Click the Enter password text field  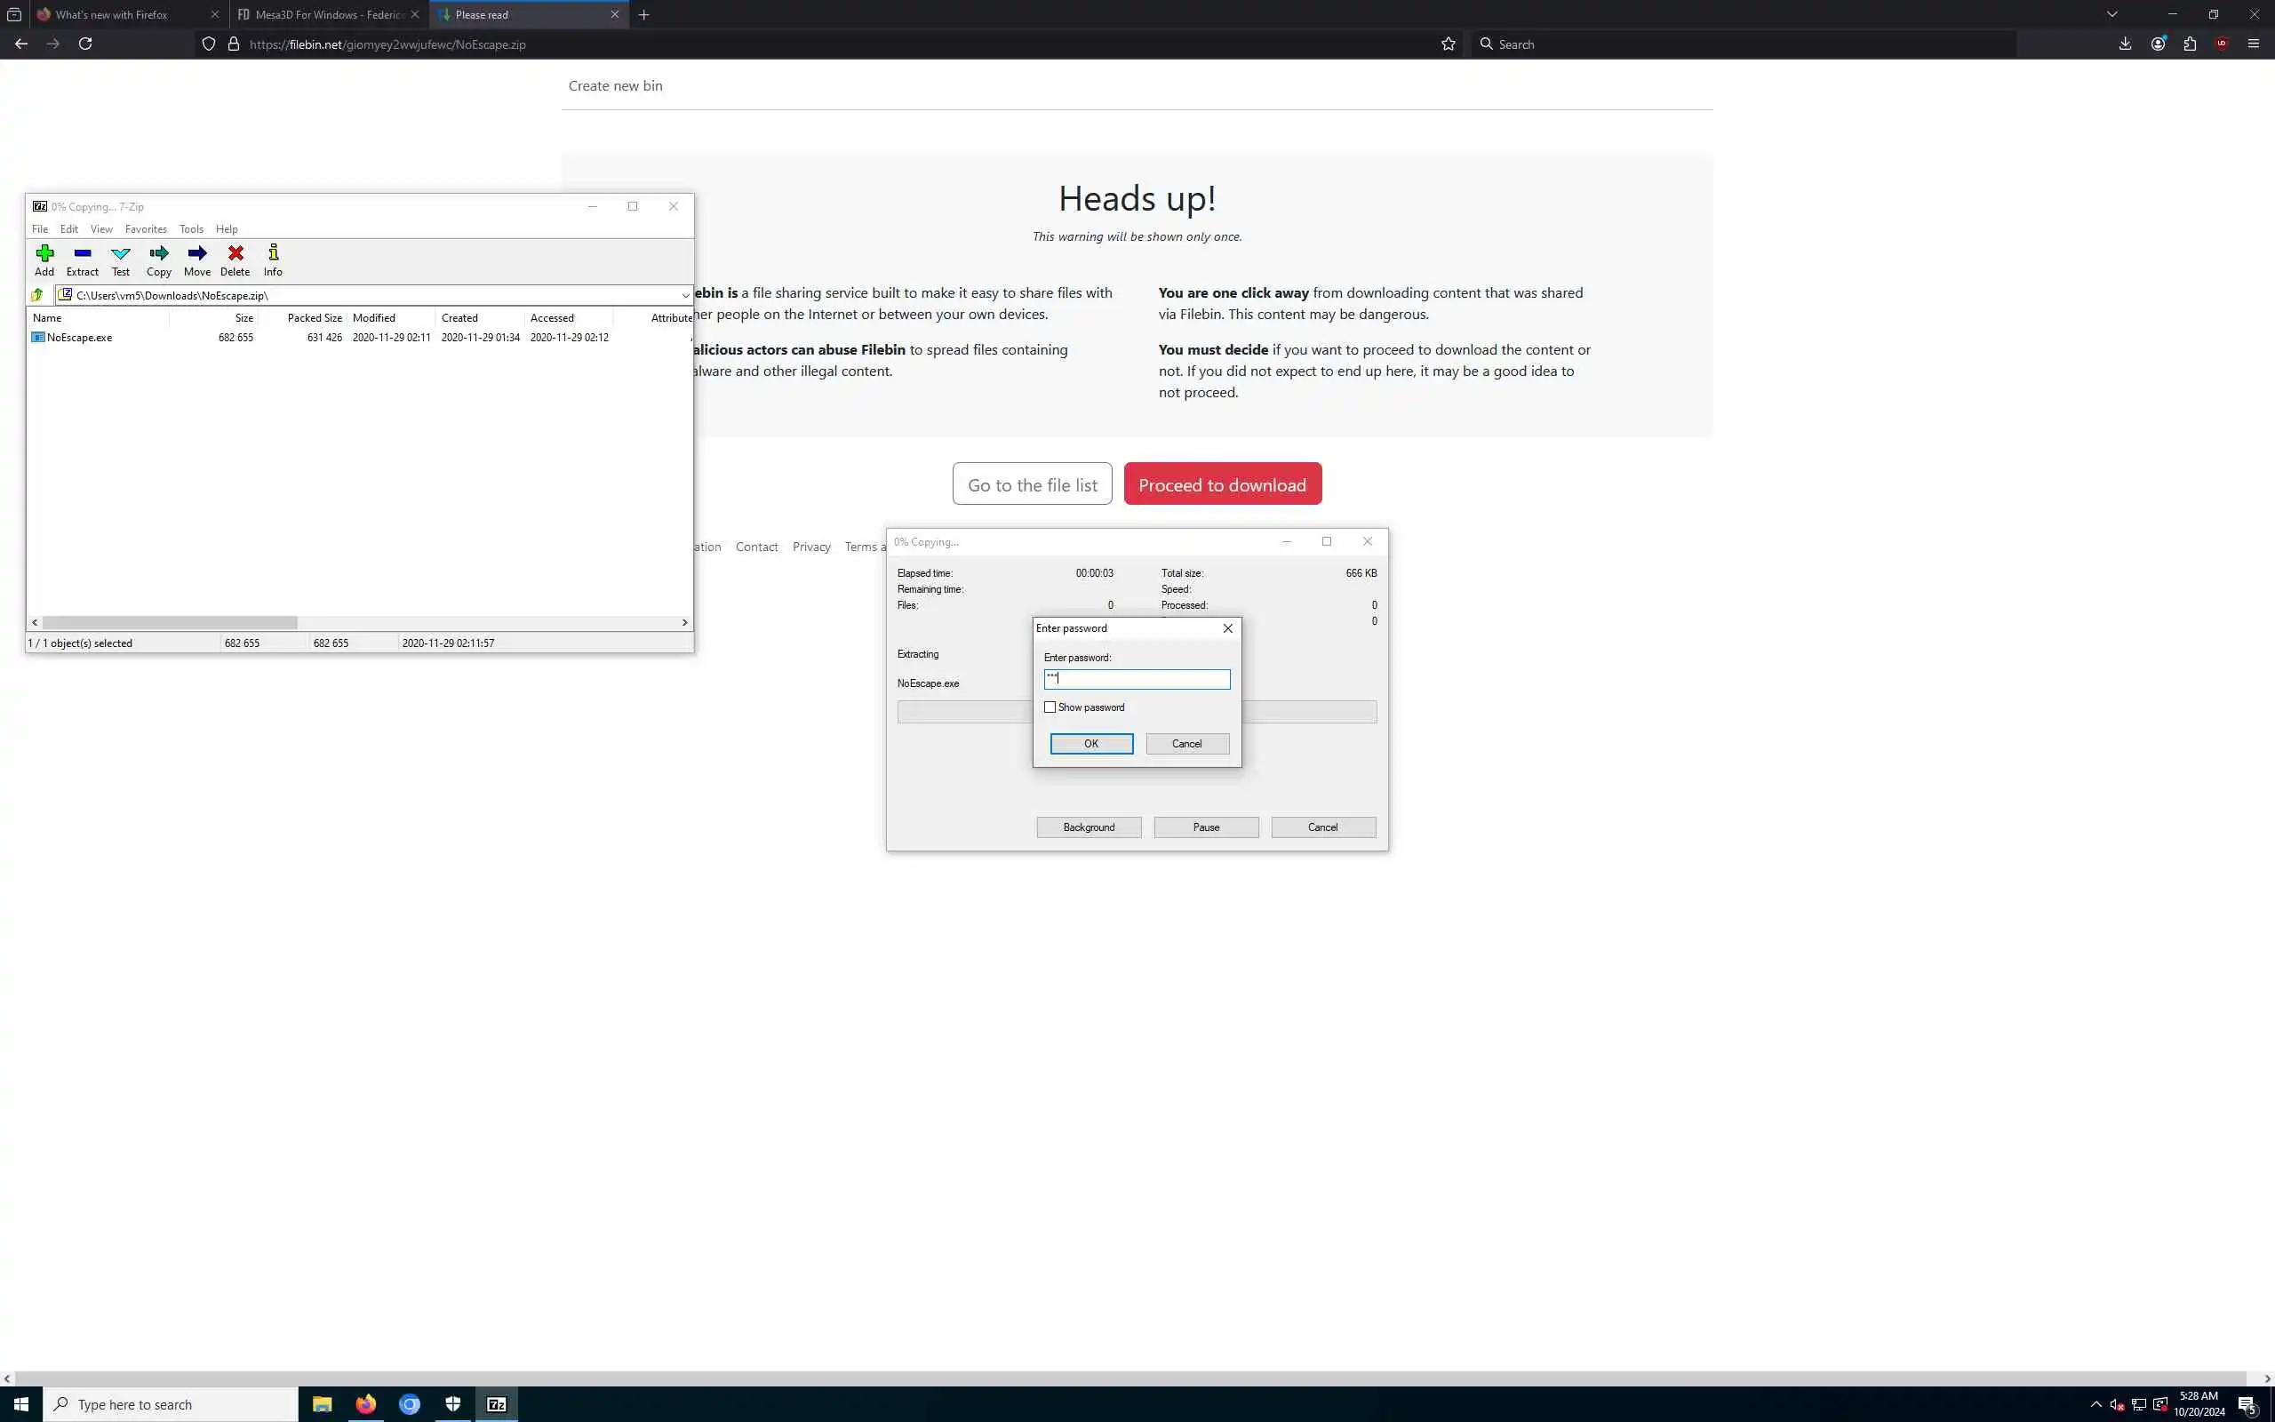tap(1137, 679)
